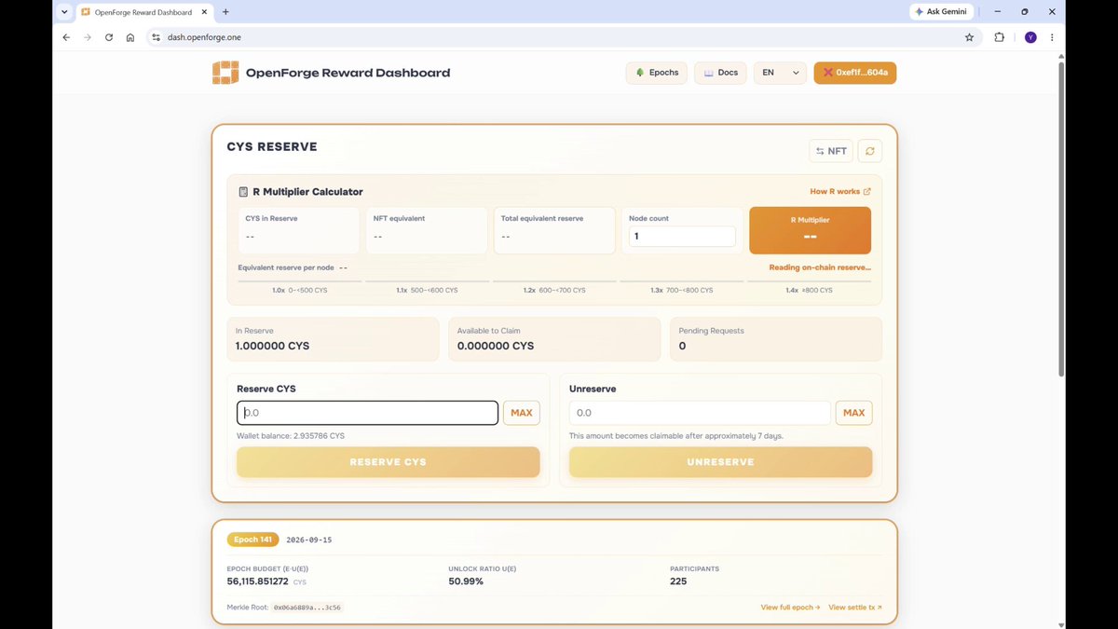Switch reserve mode with the NFT toggle

831,151
